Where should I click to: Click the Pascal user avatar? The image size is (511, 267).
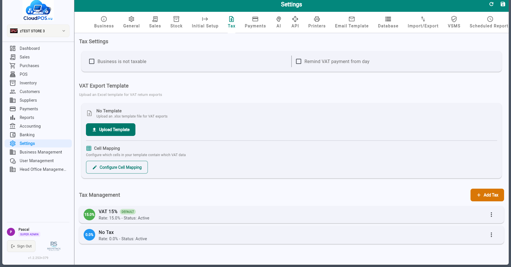(x=11, y=232)
